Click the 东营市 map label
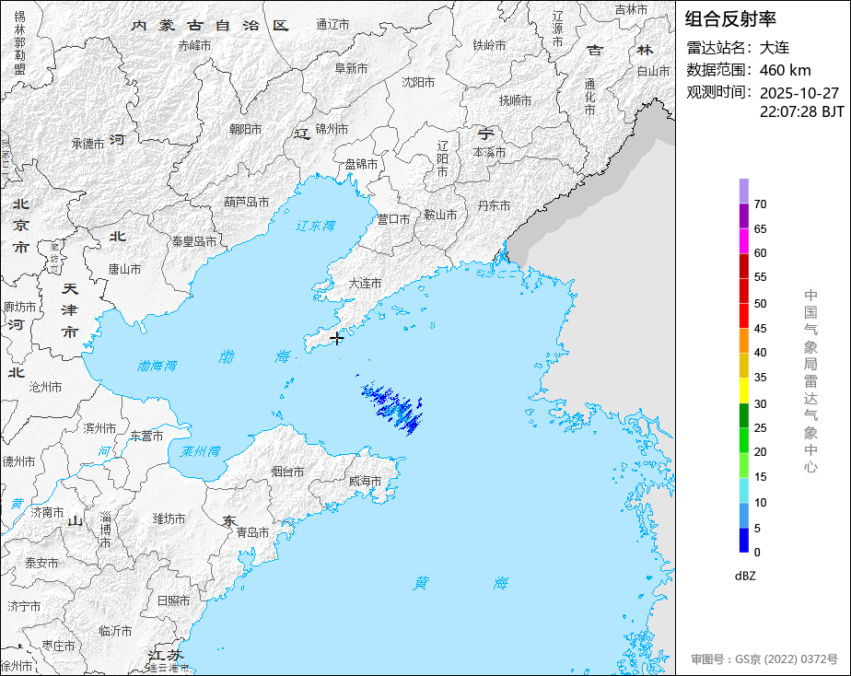This screenshot has height=676, width=851. (x=146, y=436)
